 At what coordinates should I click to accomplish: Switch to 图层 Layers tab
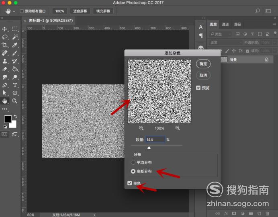tap(213, 24)
